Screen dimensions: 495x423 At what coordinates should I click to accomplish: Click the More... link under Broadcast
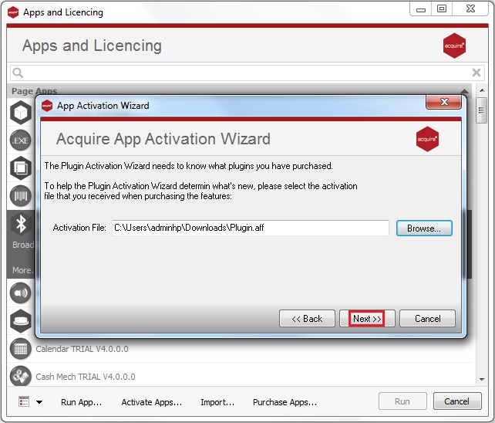point(22,270)
